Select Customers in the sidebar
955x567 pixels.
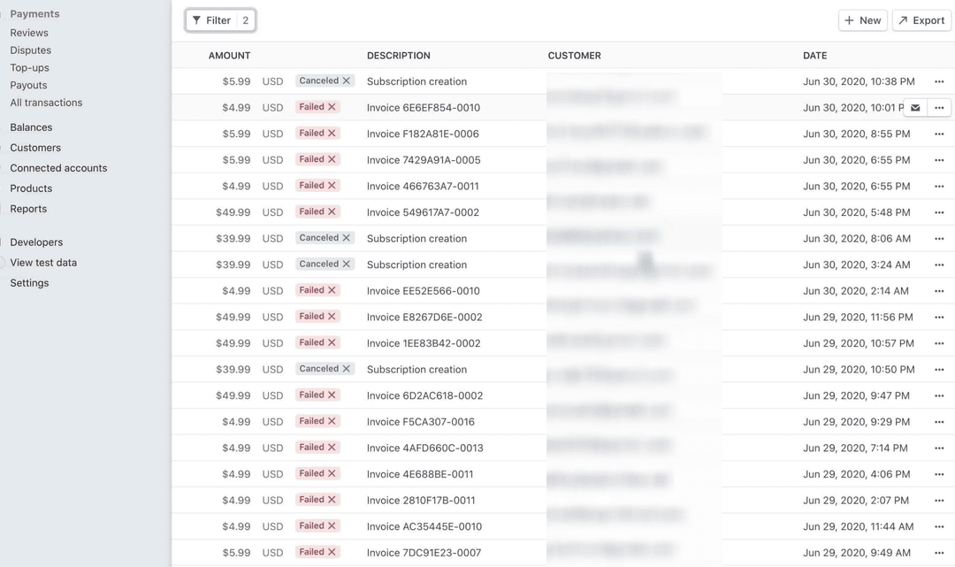click(x=36, y=147)
